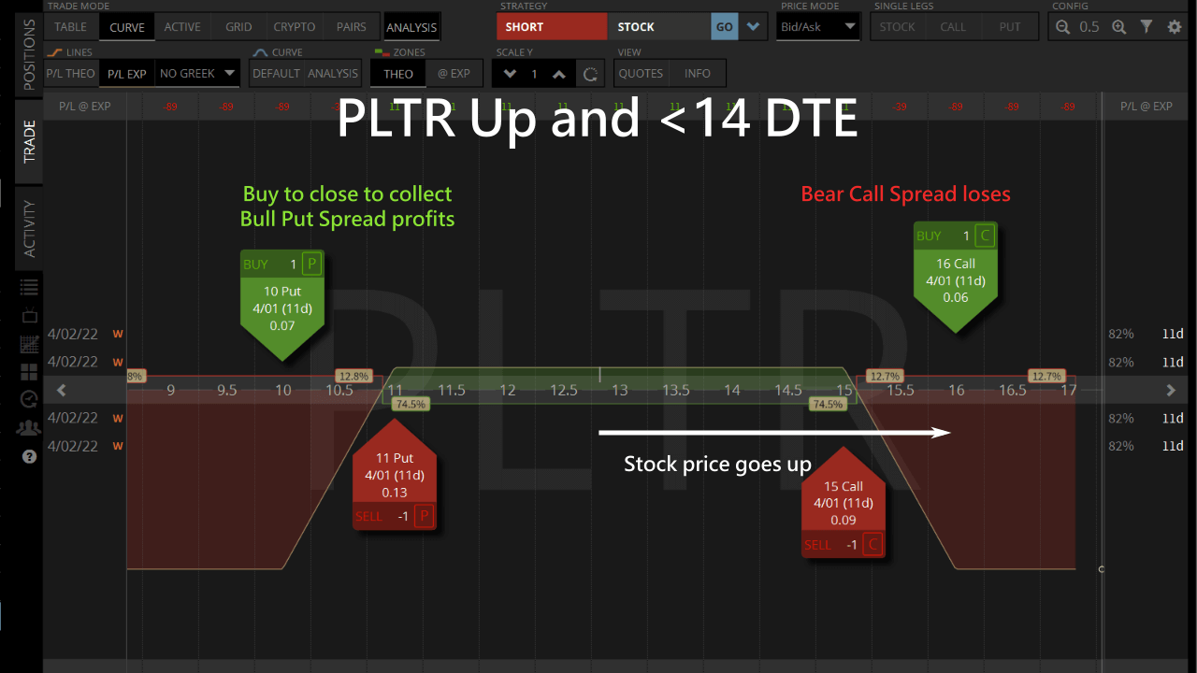Open the Config settings gear
The width and height of the screenshot is (1197, 673).
(1175, 27)
